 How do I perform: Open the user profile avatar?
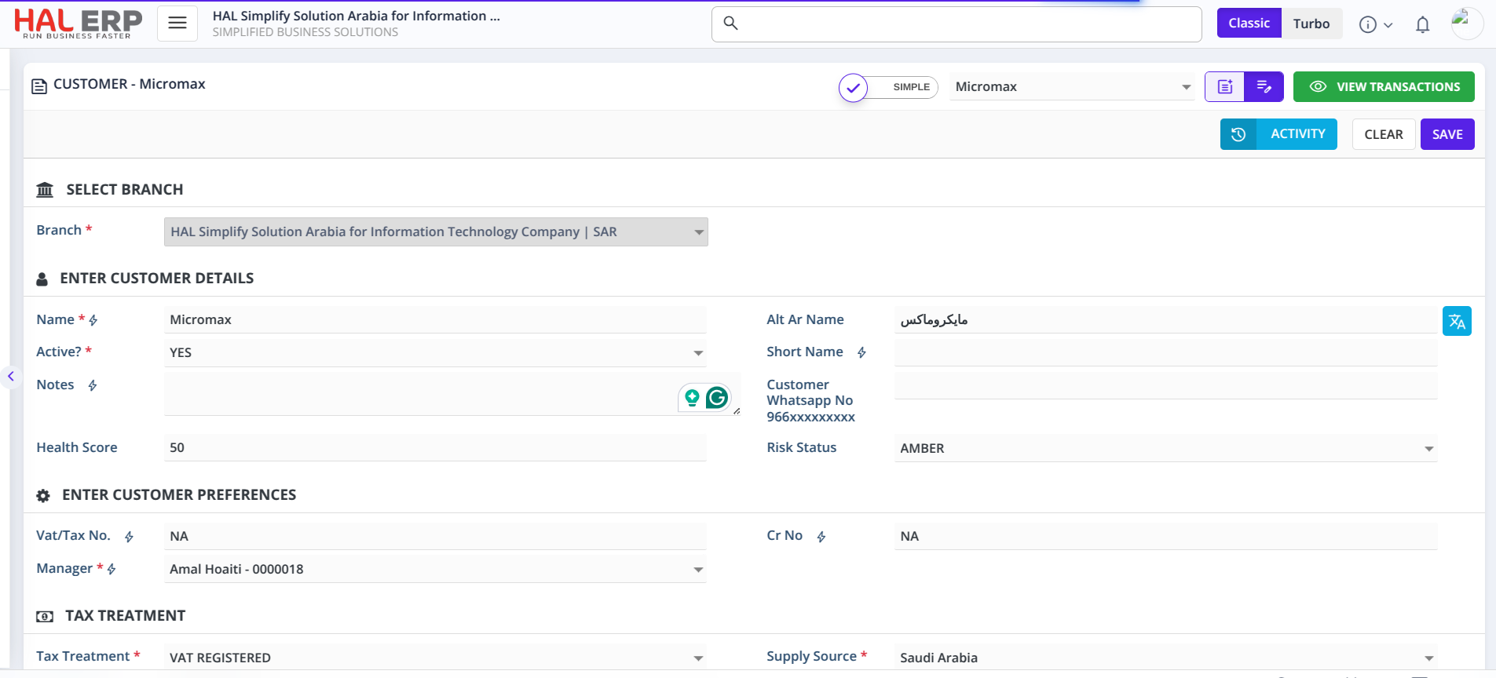tap(1465, 24)
